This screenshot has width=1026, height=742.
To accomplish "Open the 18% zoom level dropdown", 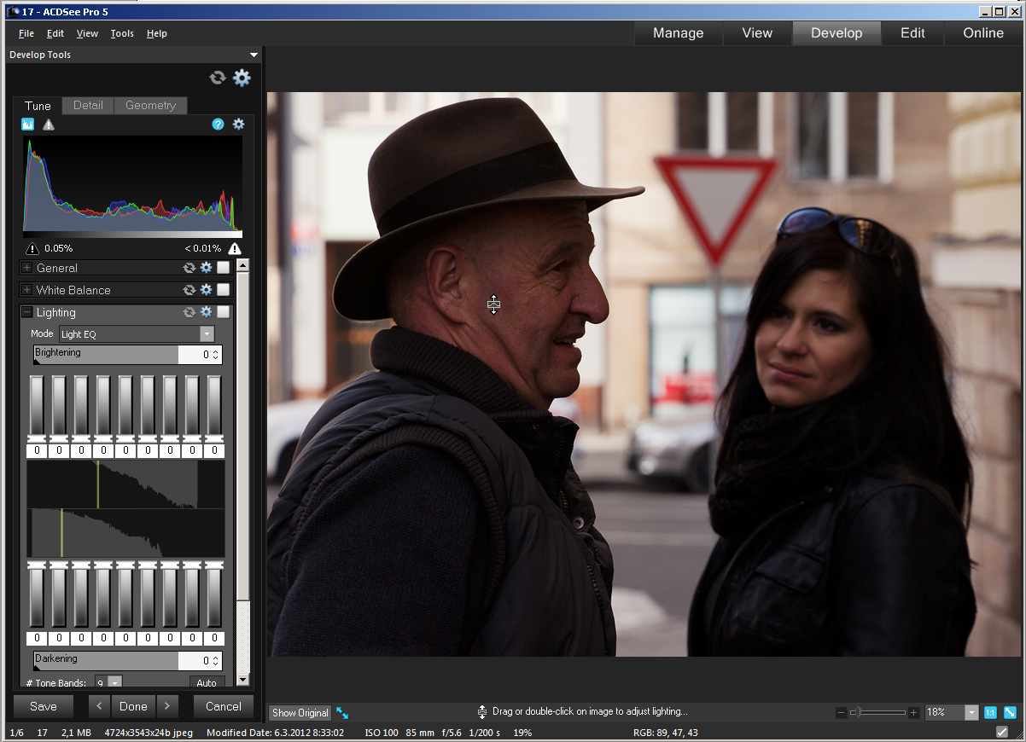I will [x=971, y=712].
